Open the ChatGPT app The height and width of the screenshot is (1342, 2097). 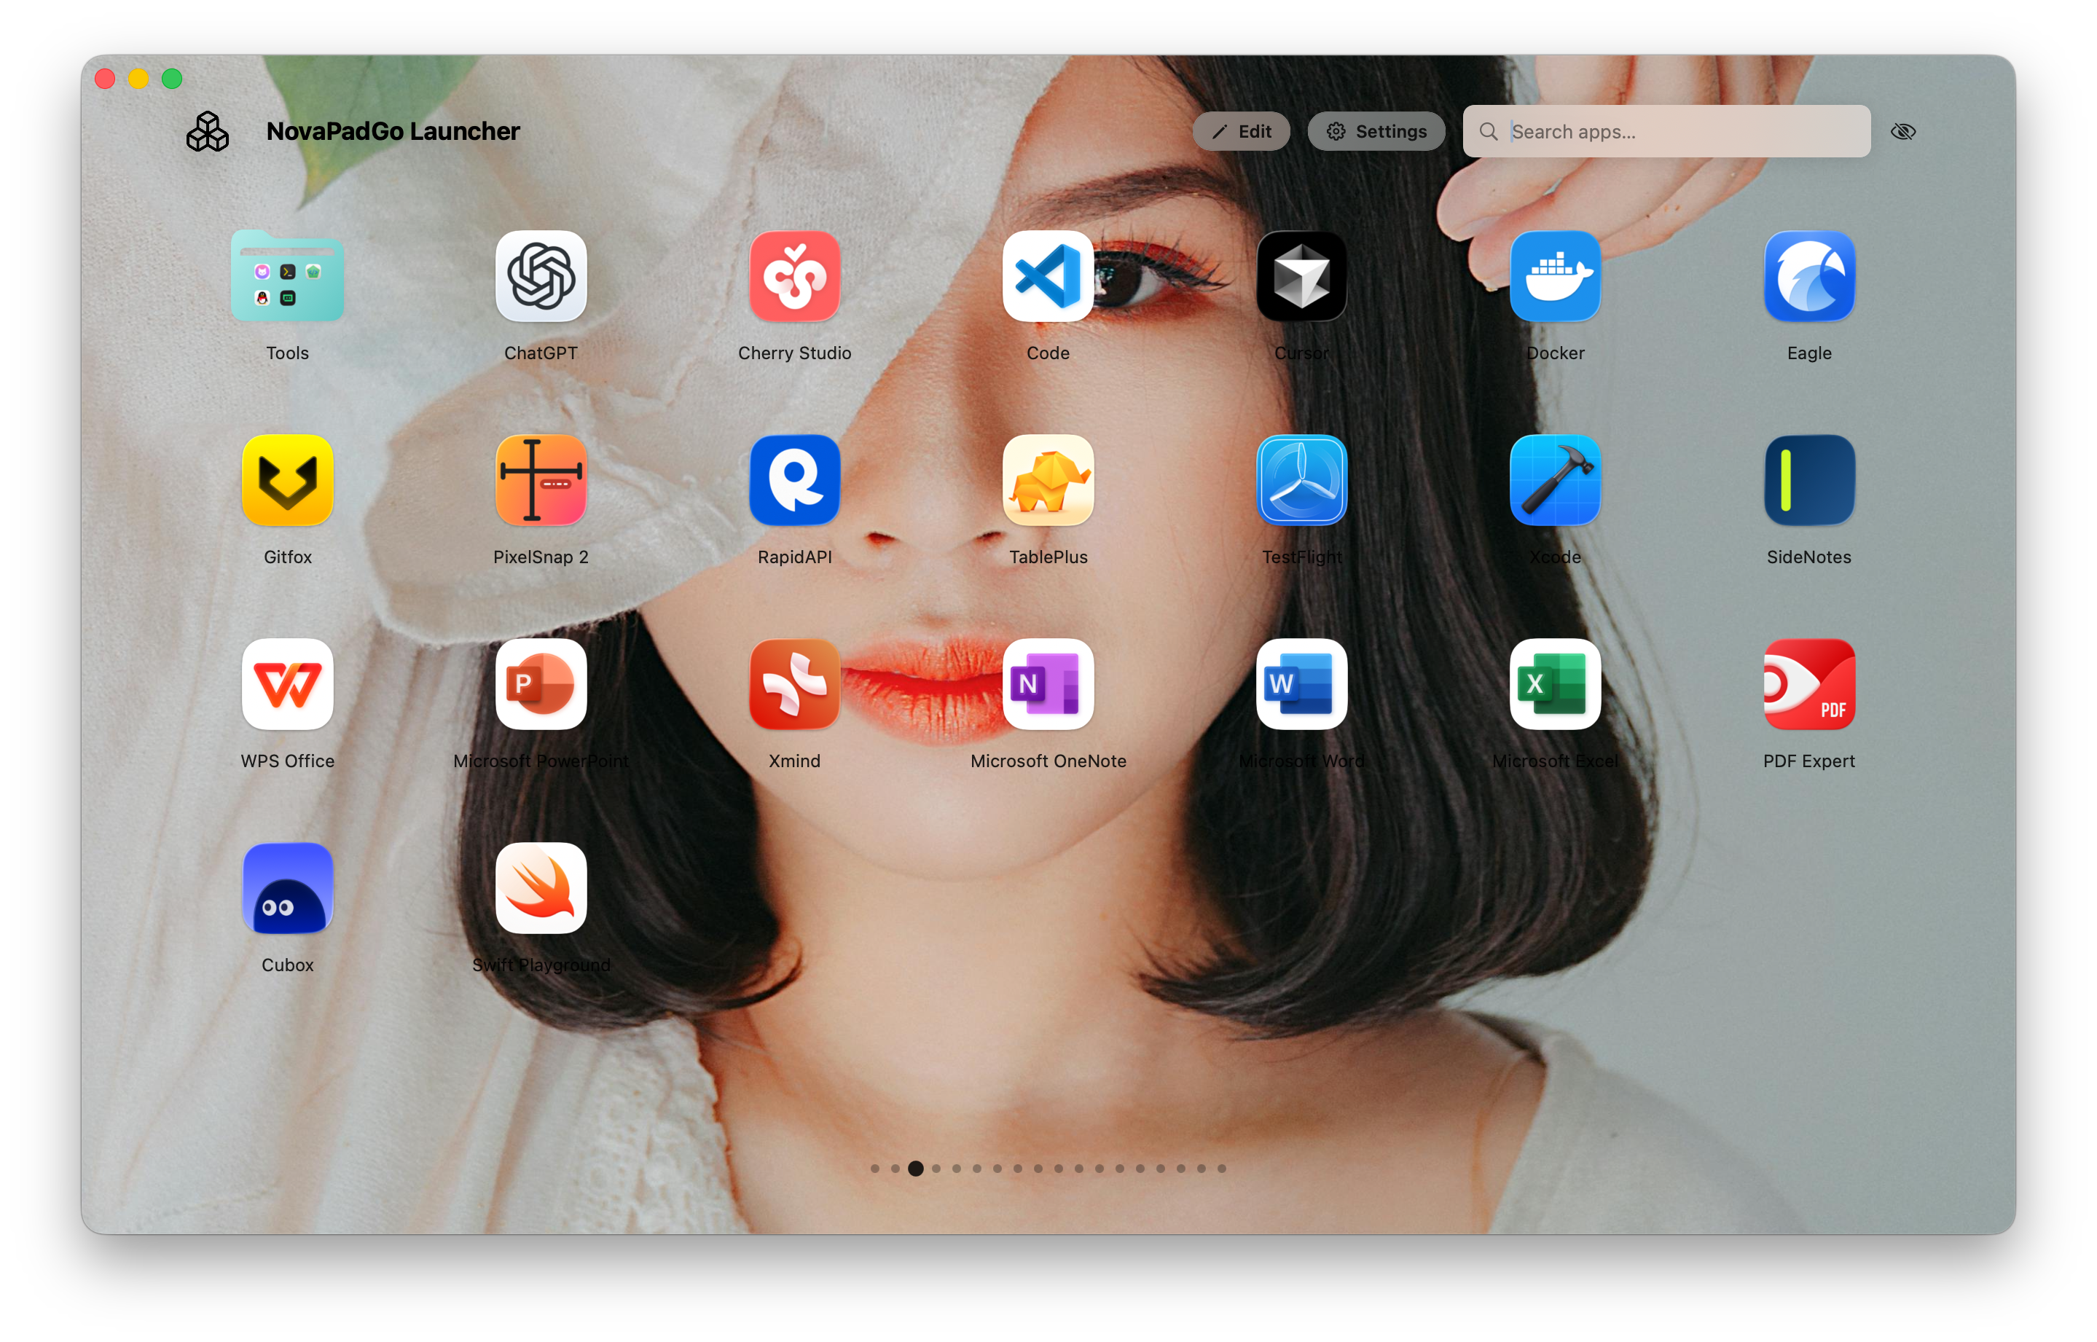tap(541, 277)
